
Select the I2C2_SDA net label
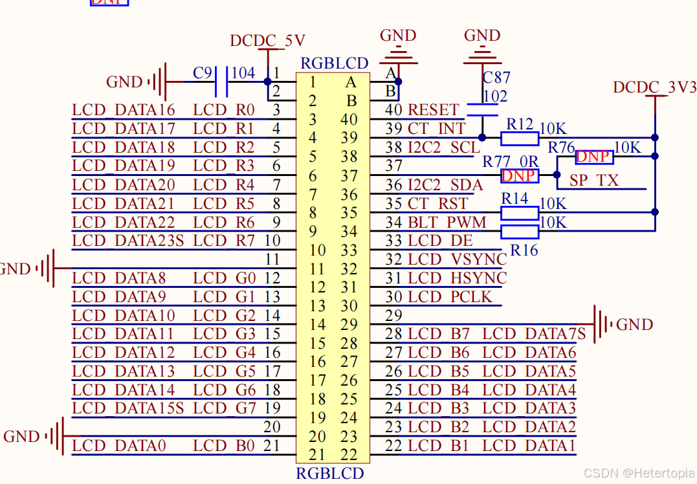tap(443, 185)
